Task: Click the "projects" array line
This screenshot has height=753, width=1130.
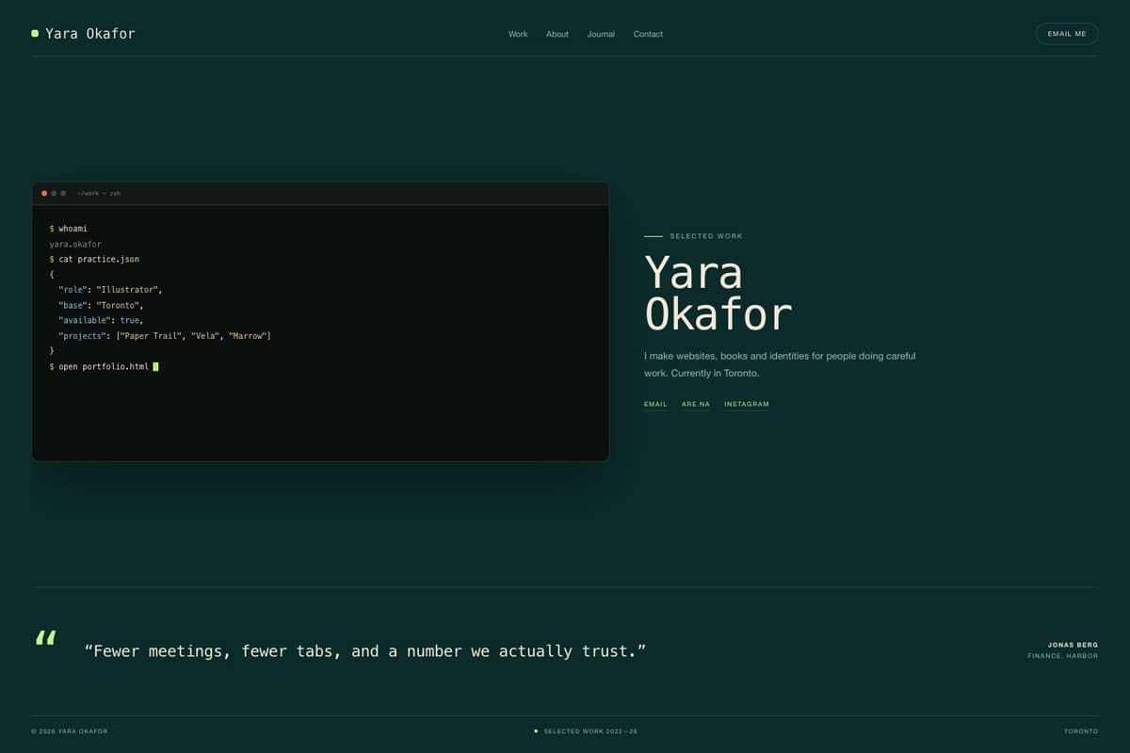Action: (x=165, y=336)
